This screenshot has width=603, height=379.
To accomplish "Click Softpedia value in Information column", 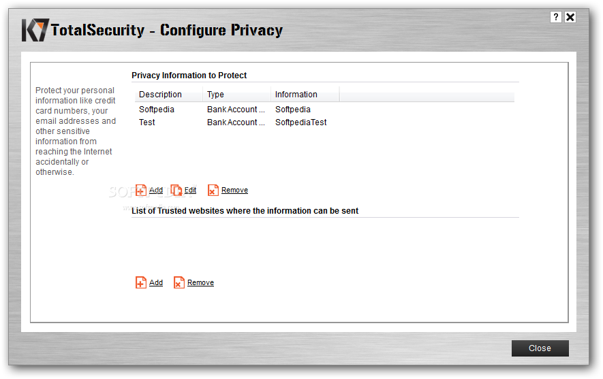I will click(293, 110).
